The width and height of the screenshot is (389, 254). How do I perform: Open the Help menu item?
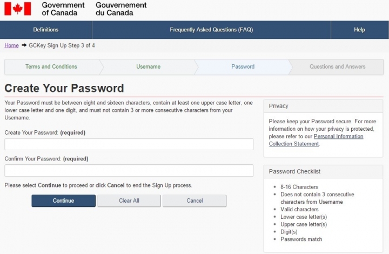(359, 30)
